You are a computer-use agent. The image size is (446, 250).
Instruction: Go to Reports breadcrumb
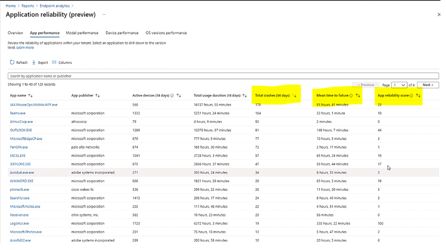pos(28,6)
